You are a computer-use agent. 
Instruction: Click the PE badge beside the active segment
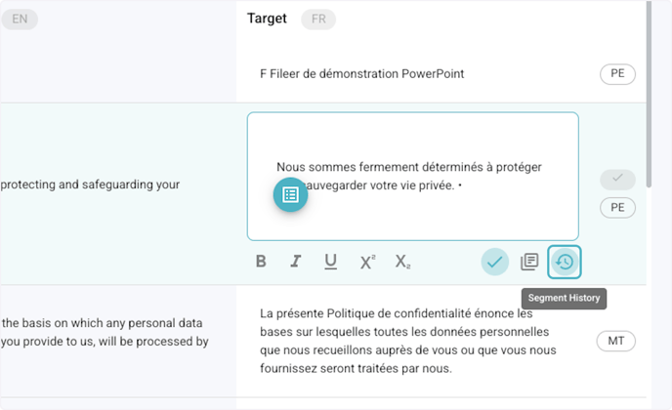tap(617, 208)
